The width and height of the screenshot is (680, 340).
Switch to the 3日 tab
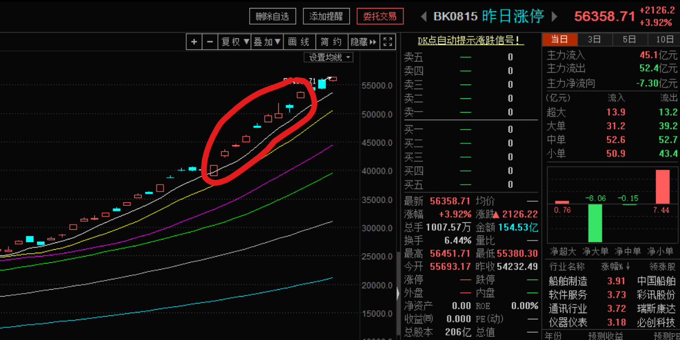(x=594, y=39)
